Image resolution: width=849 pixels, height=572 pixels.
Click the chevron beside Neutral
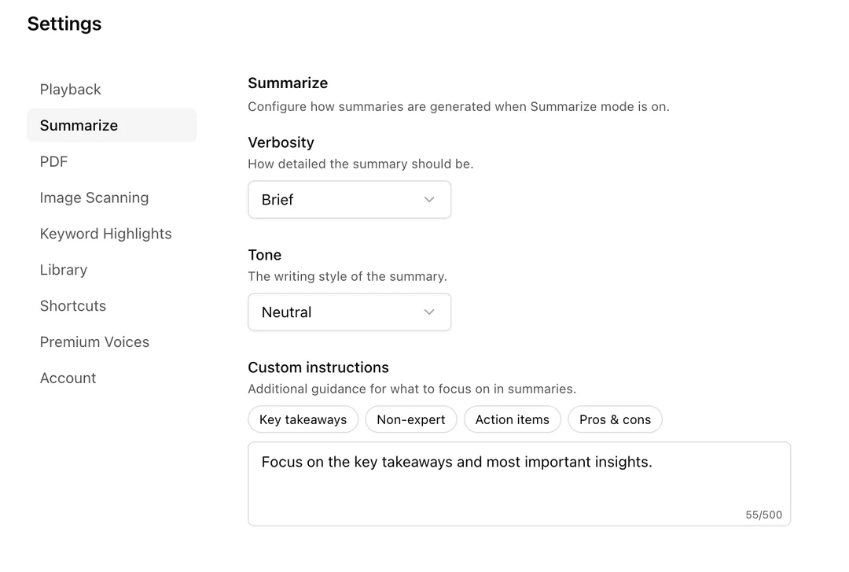tap(429, 312)
